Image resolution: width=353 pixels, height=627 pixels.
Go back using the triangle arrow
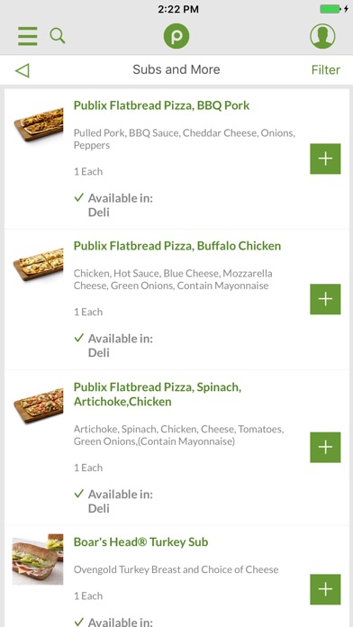(23, 70)
